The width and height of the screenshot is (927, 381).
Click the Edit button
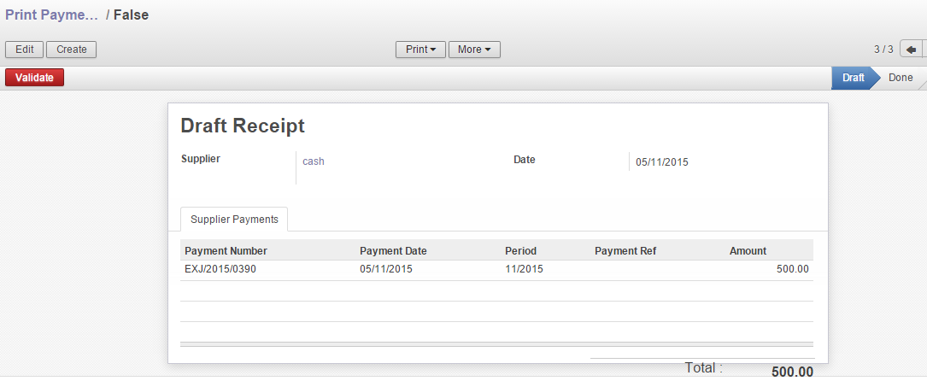(x=24, y=50)
